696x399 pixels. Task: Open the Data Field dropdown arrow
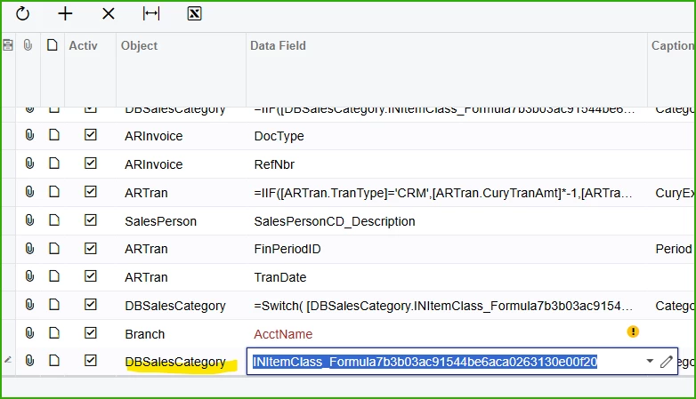point(650,362)
